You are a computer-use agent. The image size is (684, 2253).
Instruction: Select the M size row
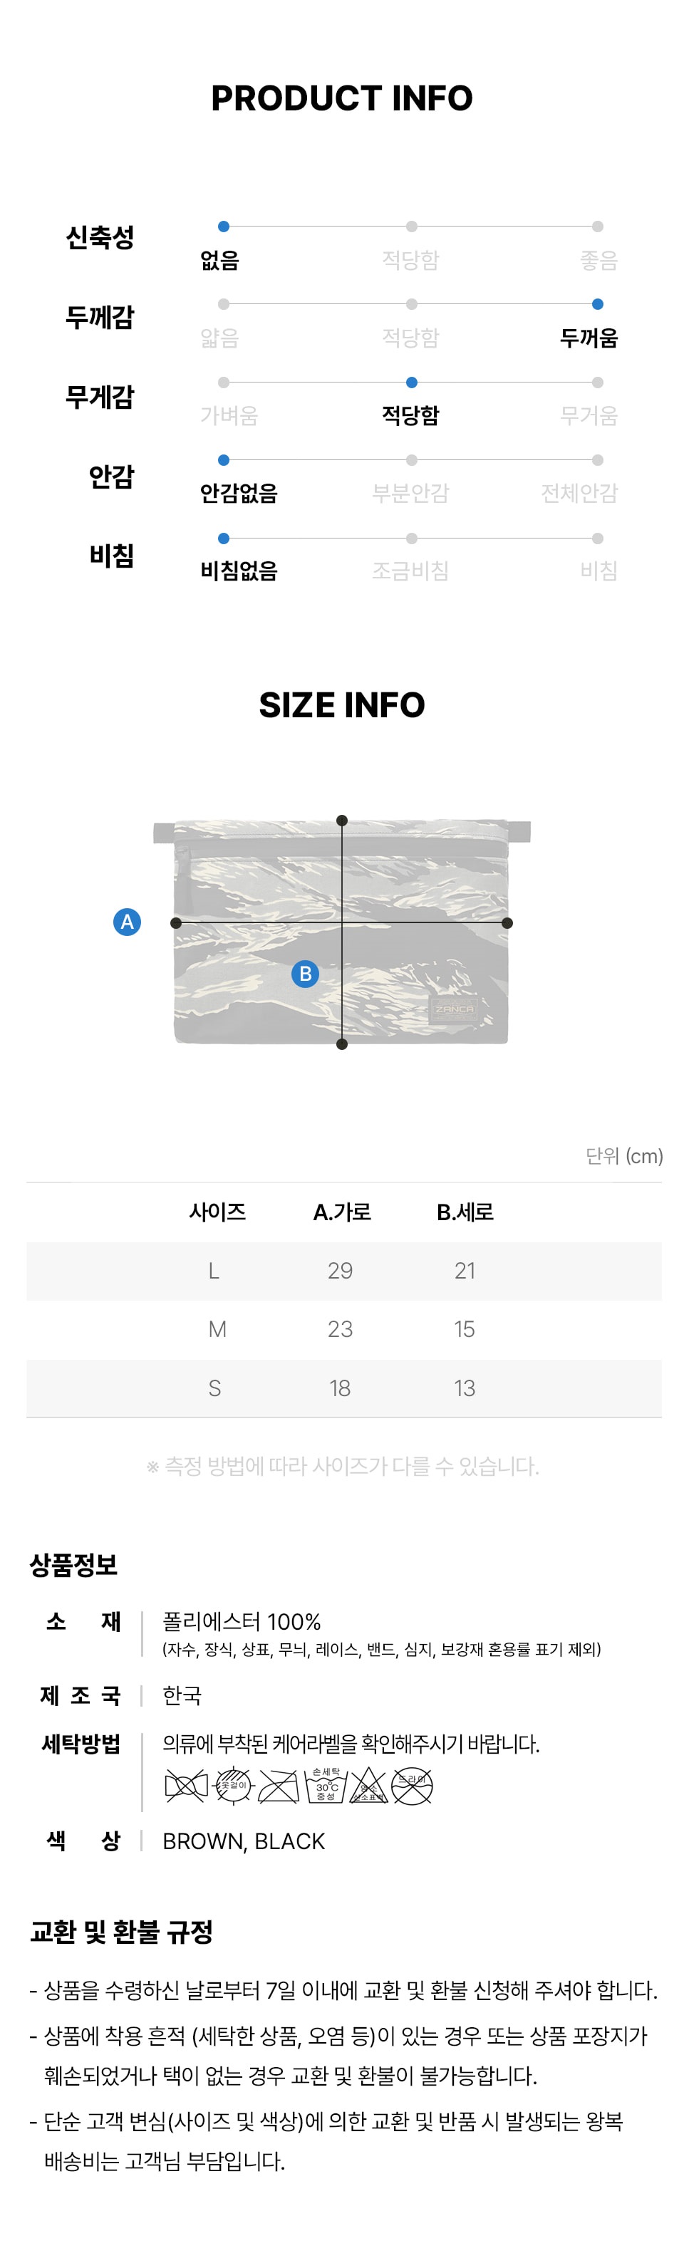(343, 1329)
